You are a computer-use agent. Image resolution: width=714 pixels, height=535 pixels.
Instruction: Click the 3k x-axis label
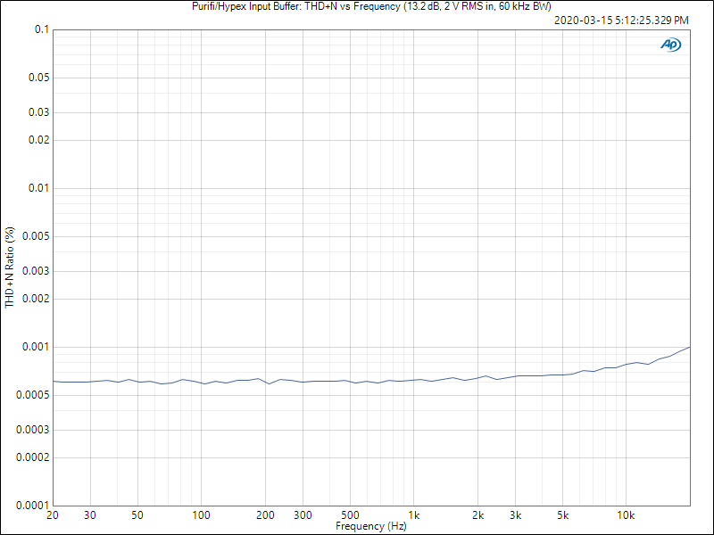[515, 515]
